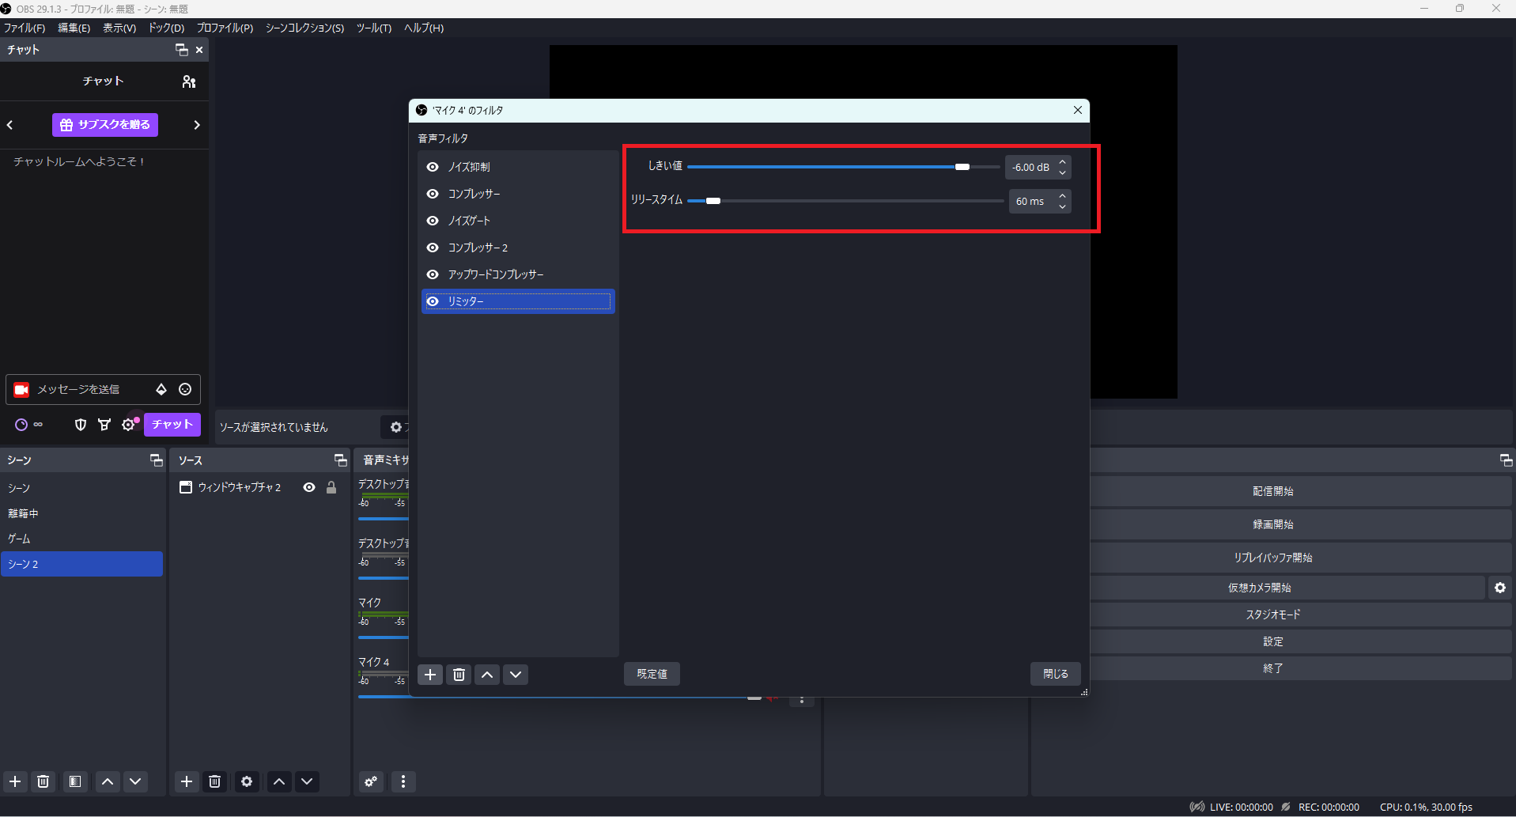Select the ノイズゲート filter row
This screenshot has height=817, width=1516.
click(x=518, y=221)
